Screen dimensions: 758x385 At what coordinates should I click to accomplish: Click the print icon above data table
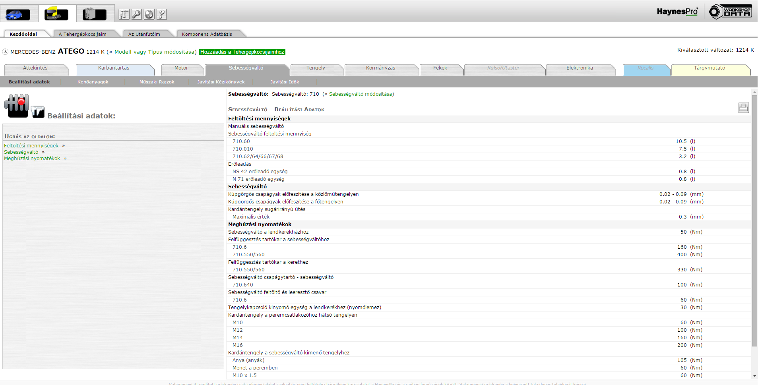[x=743, y=108]
